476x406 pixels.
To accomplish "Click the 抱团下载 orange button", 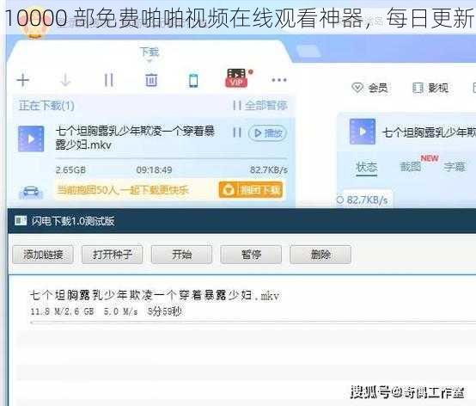I will [x=251, y=190].
